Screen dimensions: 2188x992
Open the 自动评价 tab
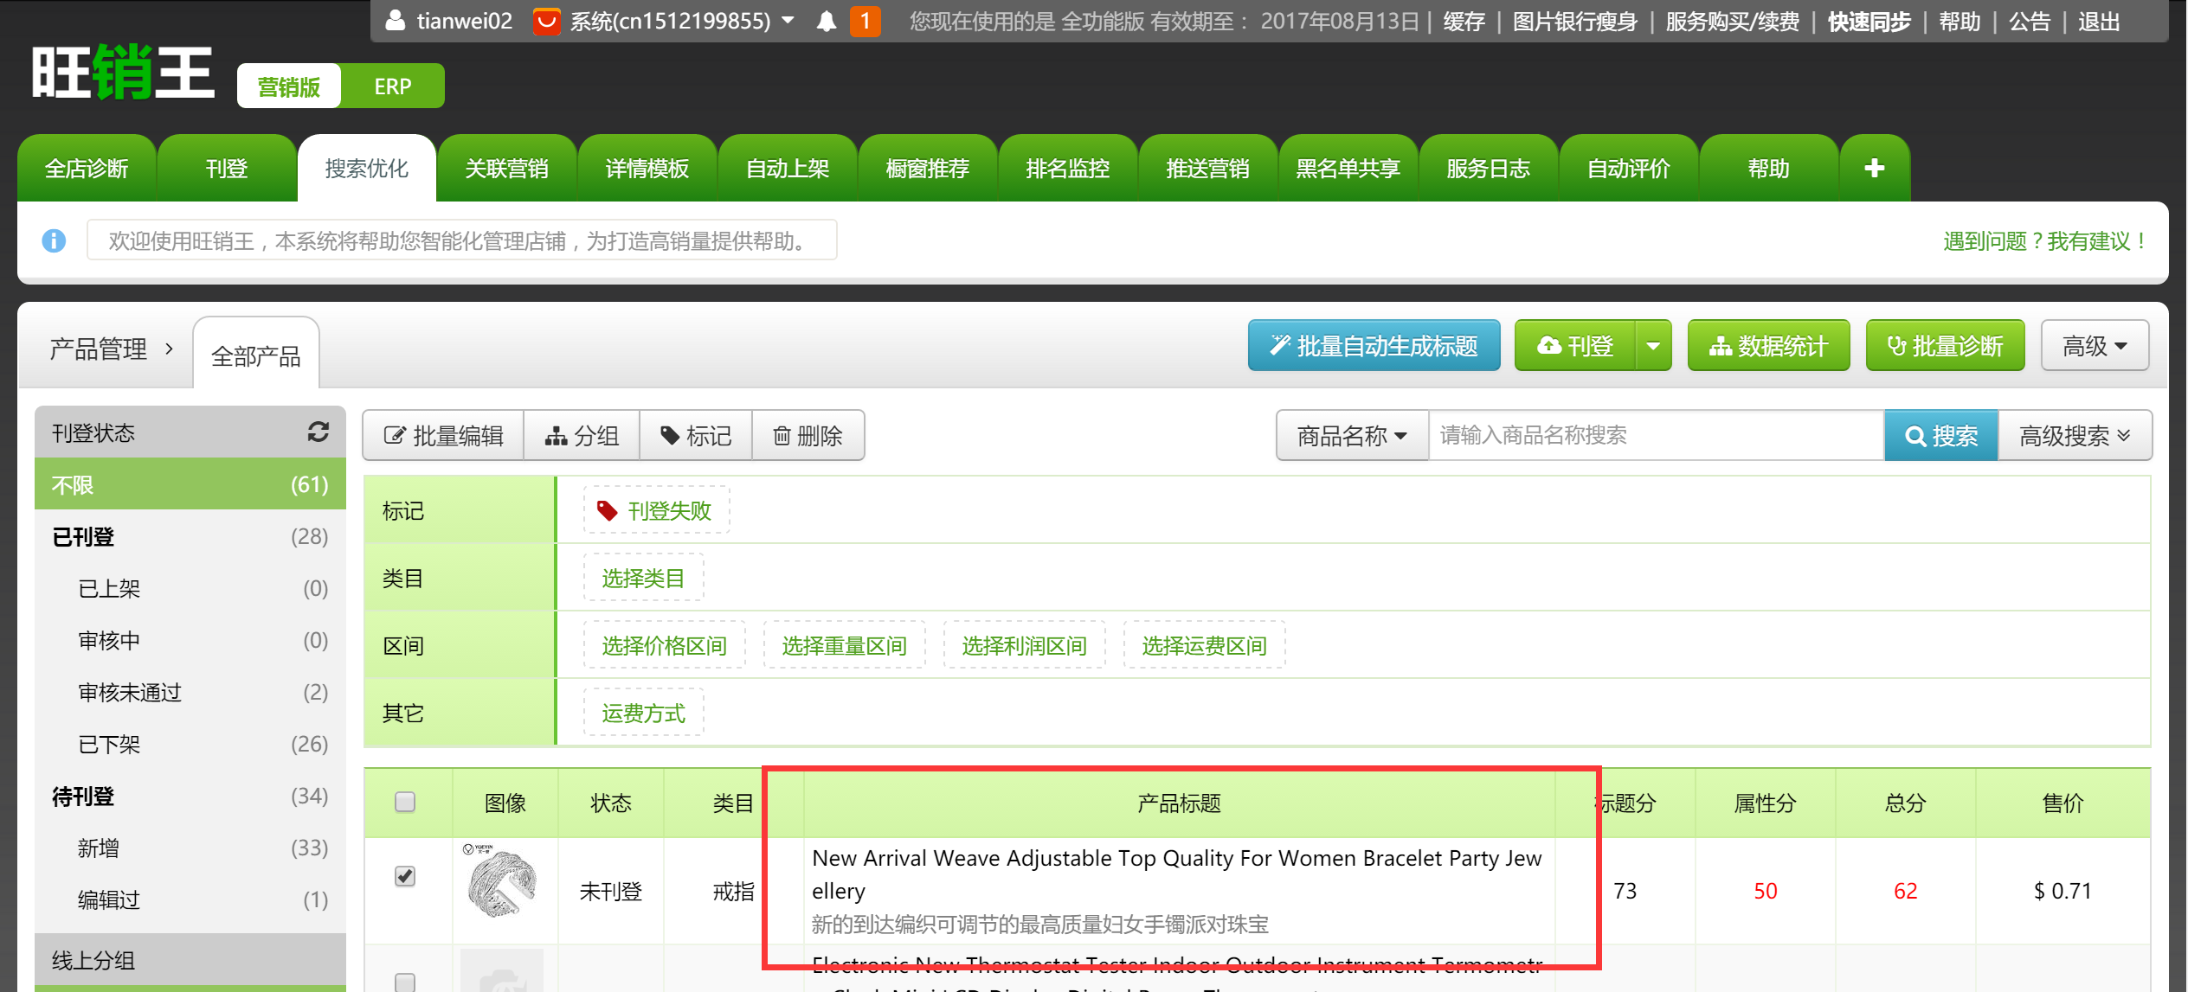tap(1629, 168)
